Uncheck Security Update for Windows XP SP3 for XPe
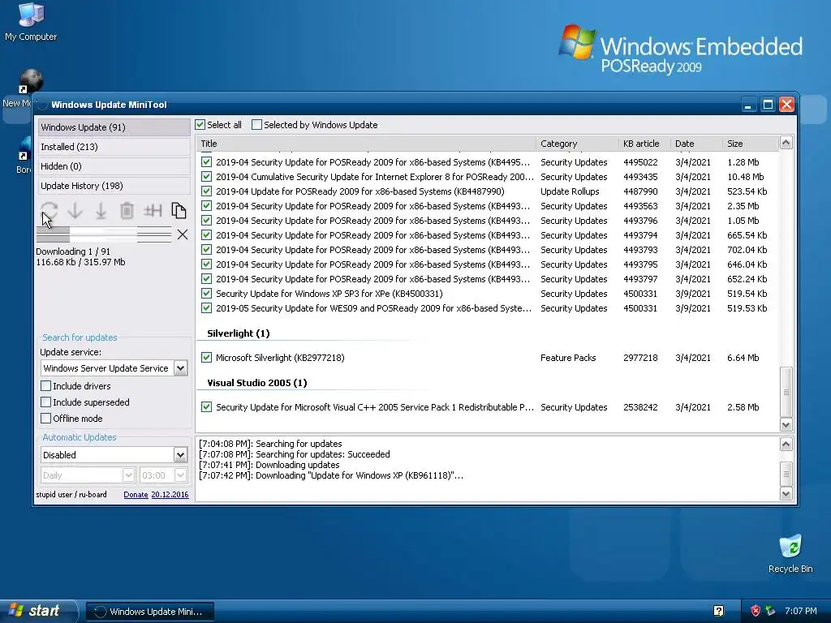 click(x=207, y=294)
